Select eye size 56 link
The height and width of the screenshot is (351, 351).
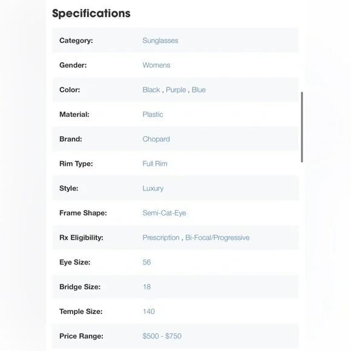tap(146, 262)
